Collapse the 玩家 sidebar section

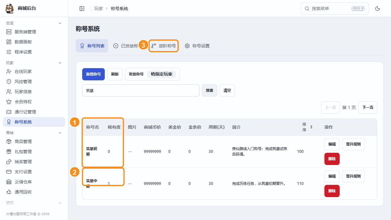pos(60,63)
